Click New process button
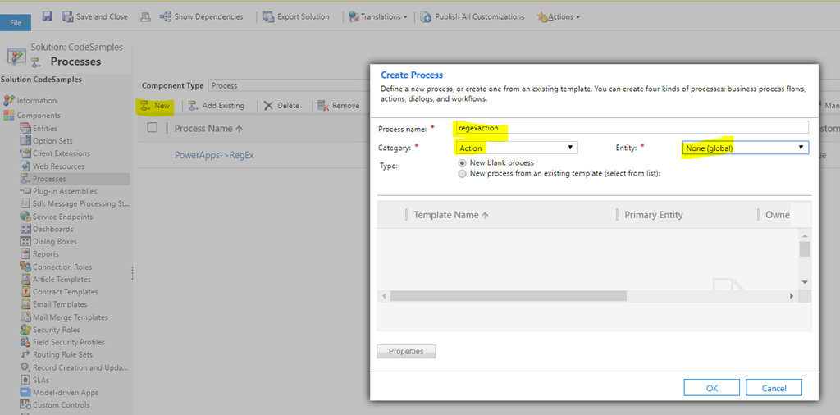This screenshot has height=415, width=840. pyautogui.click(x=155, y=106)
